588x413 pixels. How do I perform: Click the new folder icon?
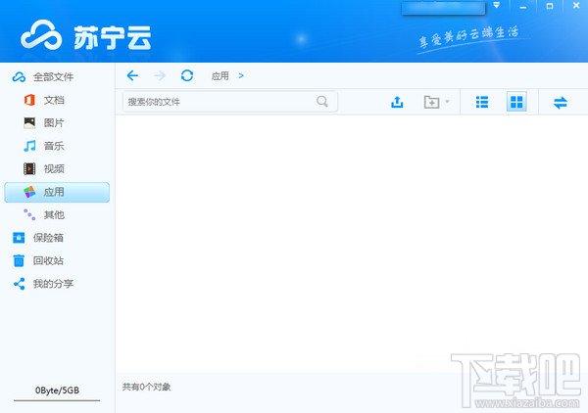point(431,102)
